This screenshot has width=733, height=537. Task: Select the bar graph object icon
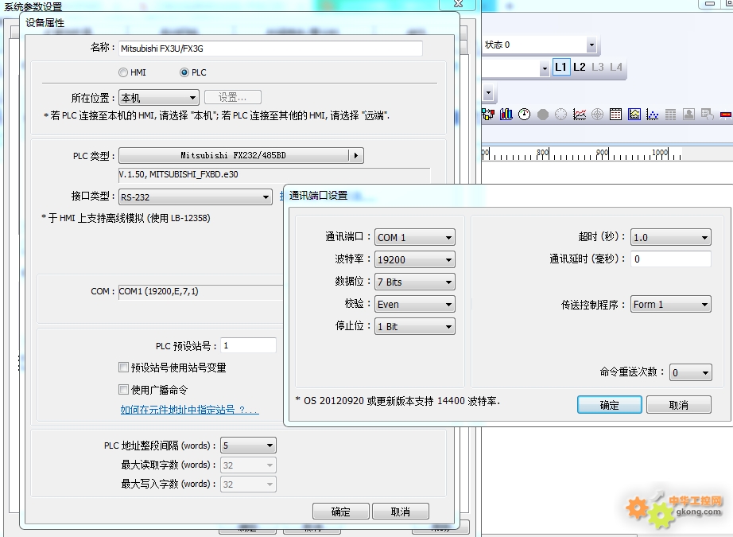[x=506, y=114]
